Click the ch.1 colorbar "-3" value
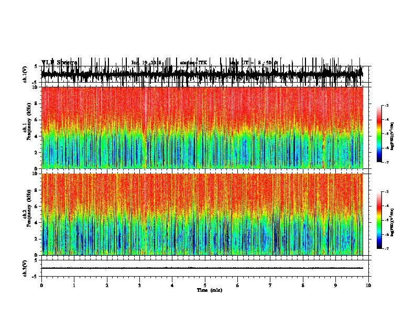This screenshot has width=415, height=320. coord(386,106)
